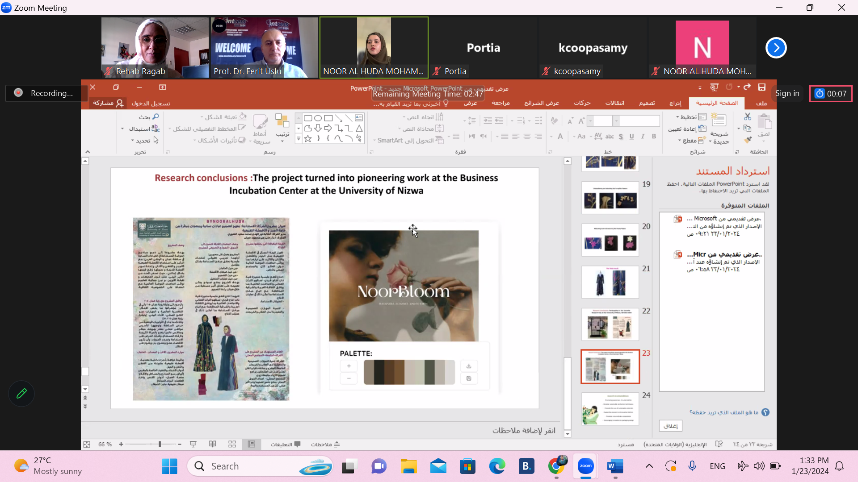Image resolution: width=858 pixels, height=482 pixels.
Task: Switch to Design (تصميم) ribbon tab
Action: tap(647, 103)
